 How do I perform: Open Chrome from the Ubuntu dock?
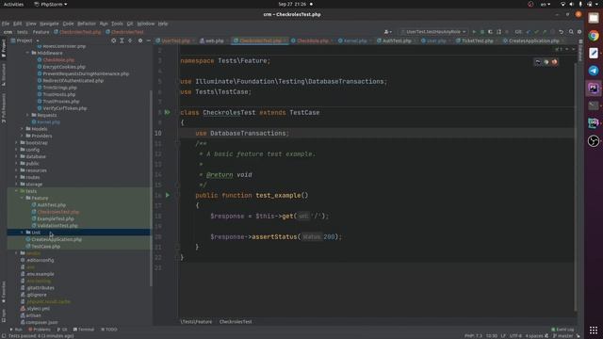594,36
